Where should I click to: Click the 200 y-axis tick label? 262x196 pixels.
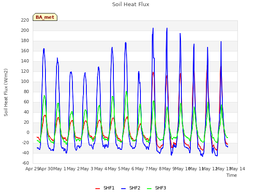coord(25,30)
